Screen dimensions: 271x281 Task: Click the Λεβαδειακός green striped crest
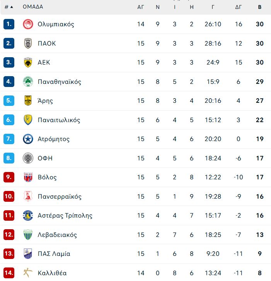28,235
